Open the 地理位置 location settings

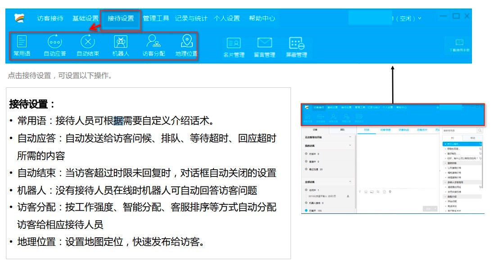[186, 46]
